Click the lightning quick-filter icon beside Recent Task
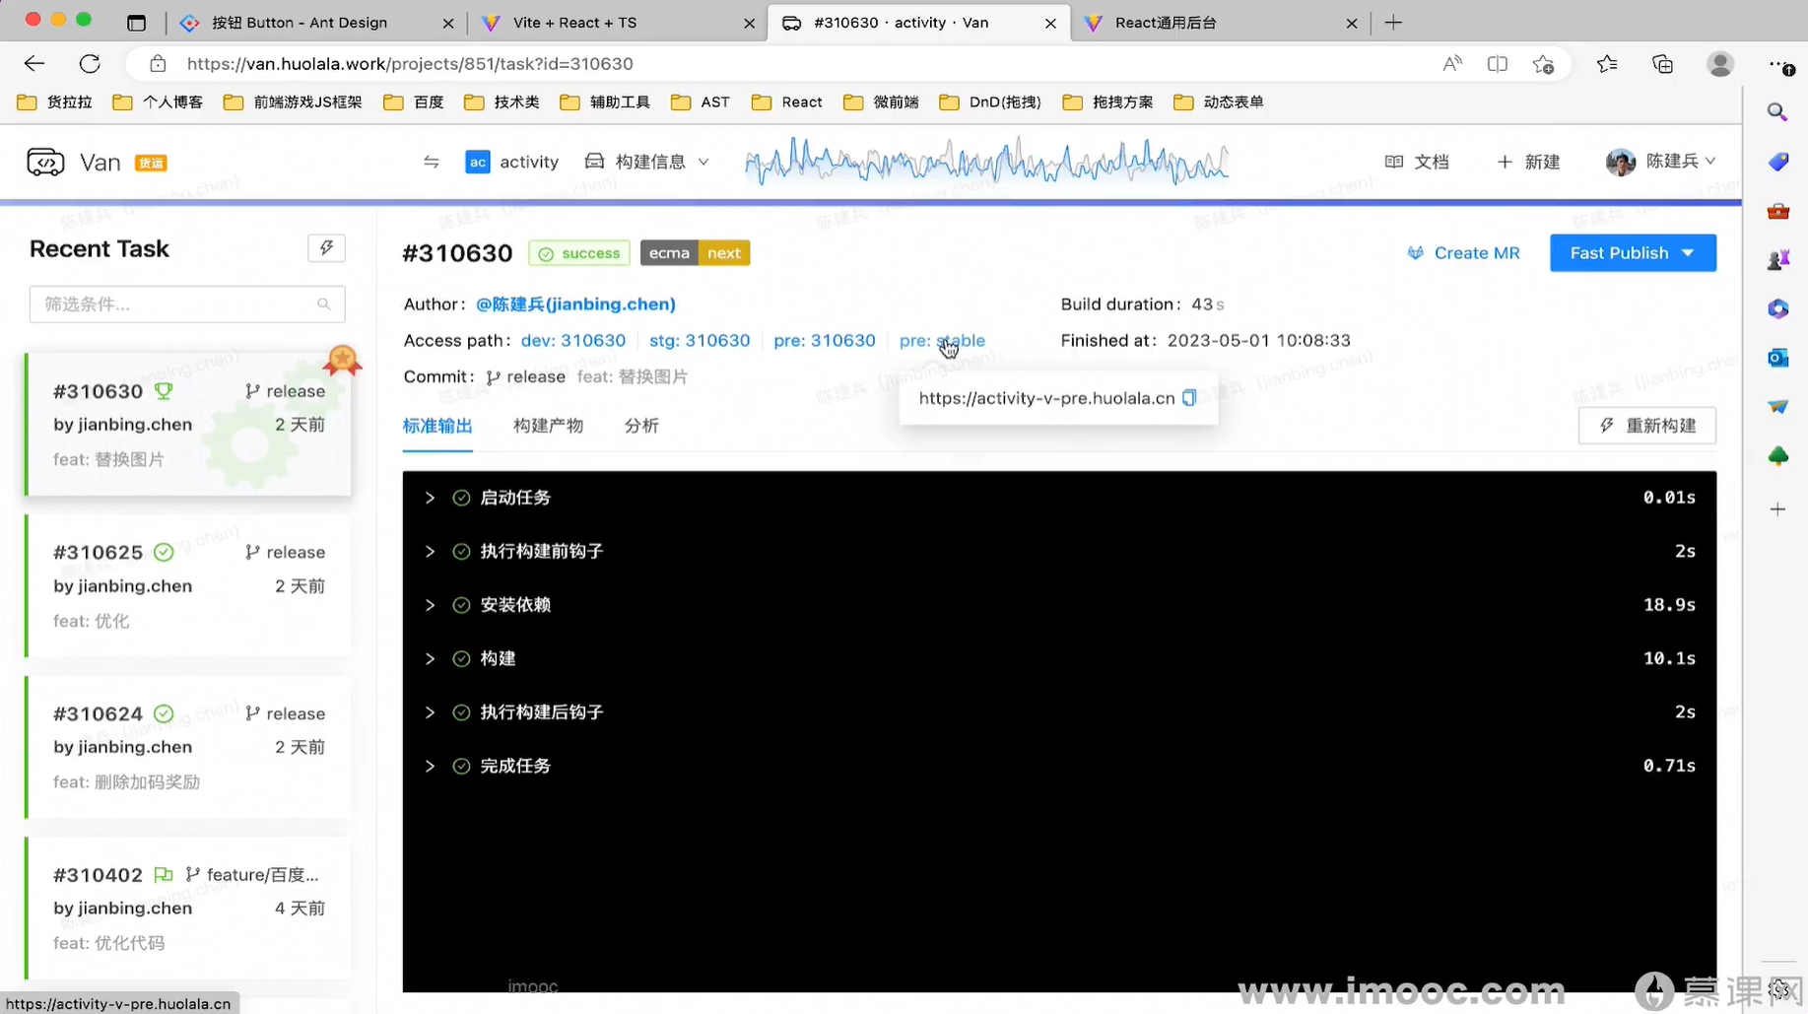This screenshot has width=1808, height=1014. (326, 248)
